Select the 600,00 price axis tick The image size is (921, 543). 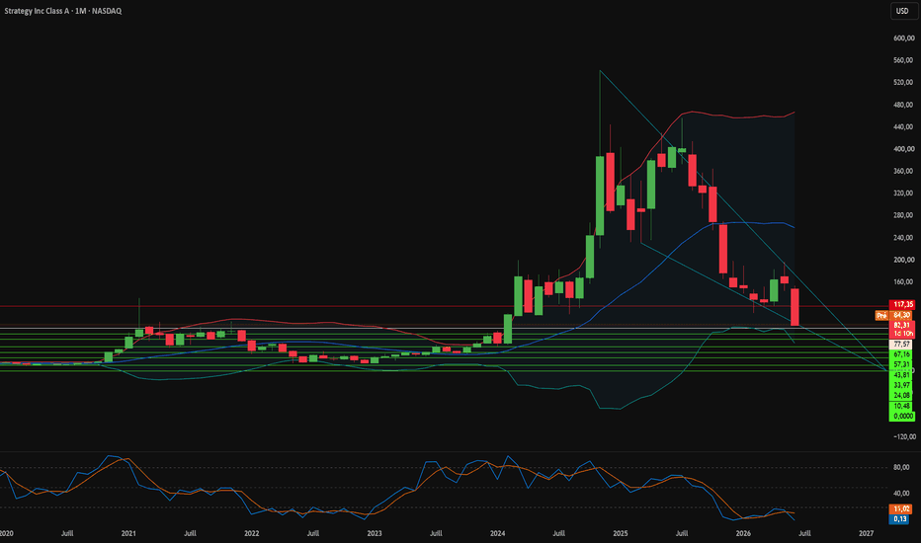coord(903,39)
